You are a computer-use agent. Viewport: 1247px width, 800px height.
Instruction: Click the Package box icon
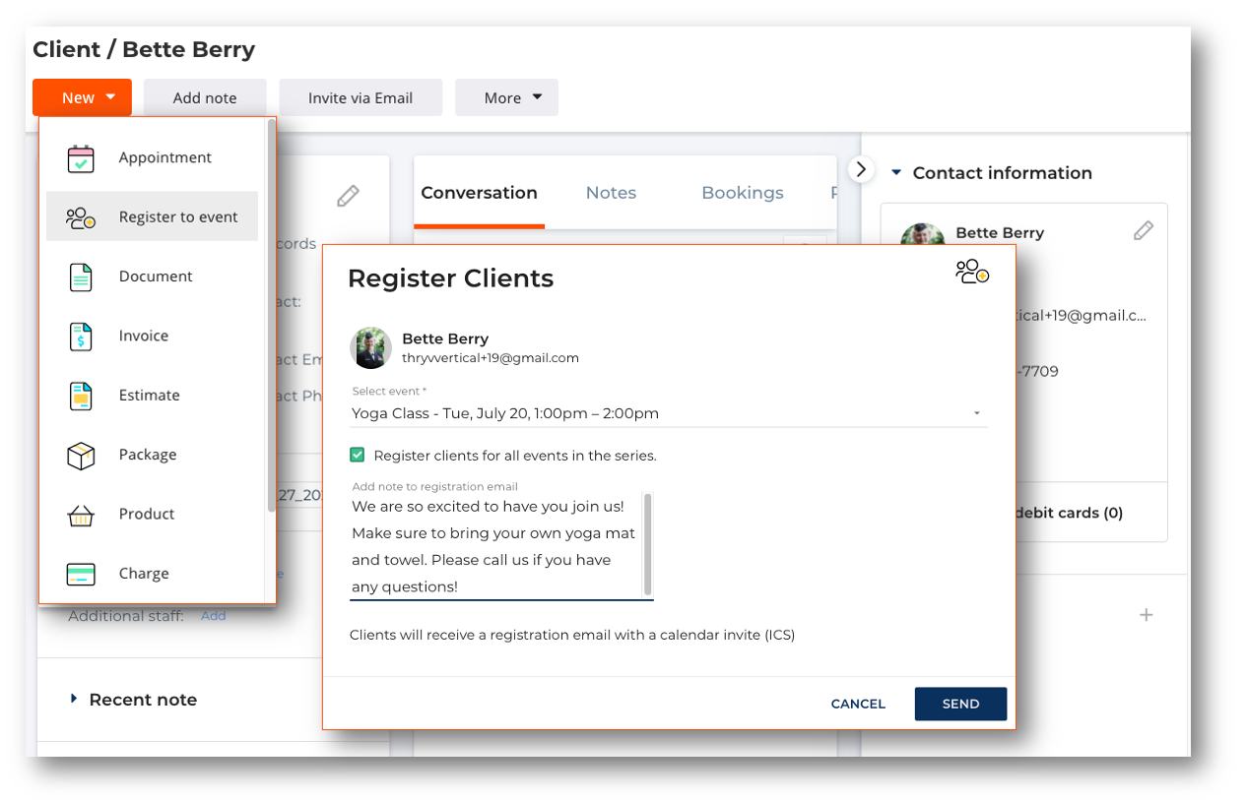click(81, 456)
